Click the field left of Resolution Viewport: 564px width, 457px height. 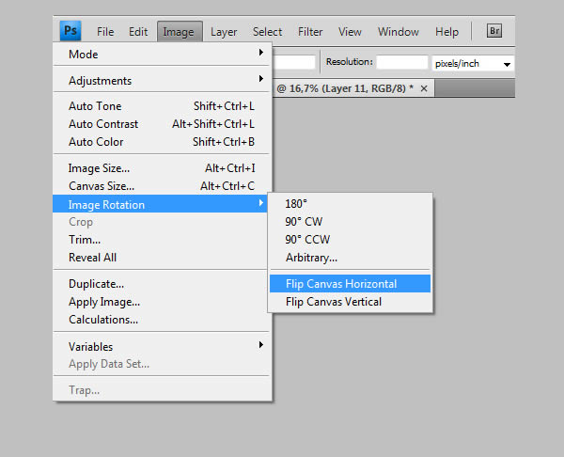[294, 62]
